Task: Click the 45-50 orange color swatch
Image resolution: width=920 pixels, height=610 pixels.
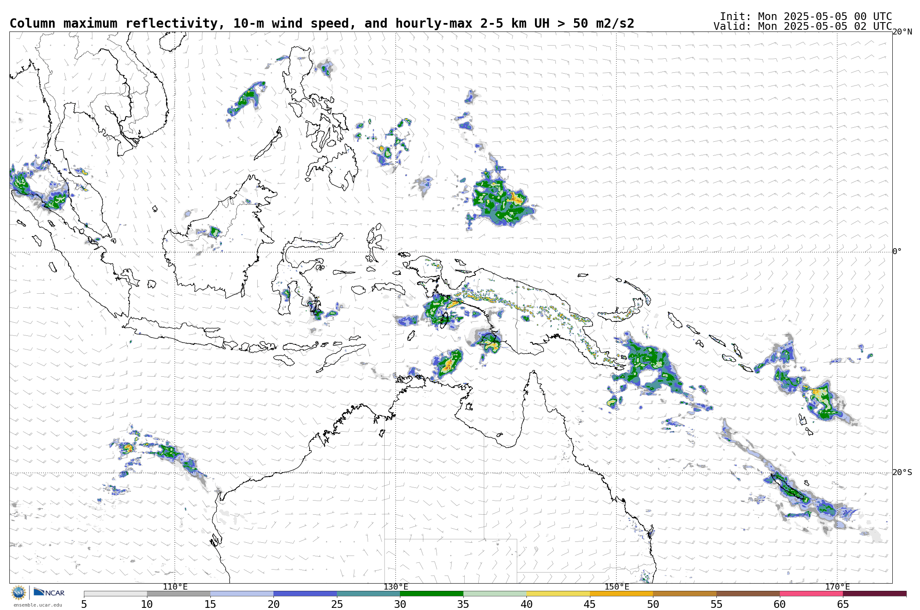Action: pyautogui.click(x=621, y=593)
